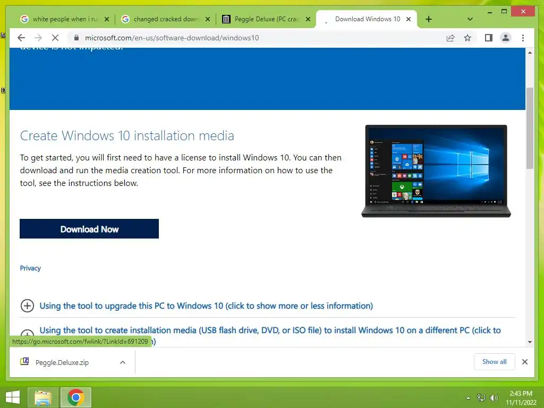Show hidden system tray icons
Image resolution: width=544 pixels, height=408 pixels.
pos(469,398)
